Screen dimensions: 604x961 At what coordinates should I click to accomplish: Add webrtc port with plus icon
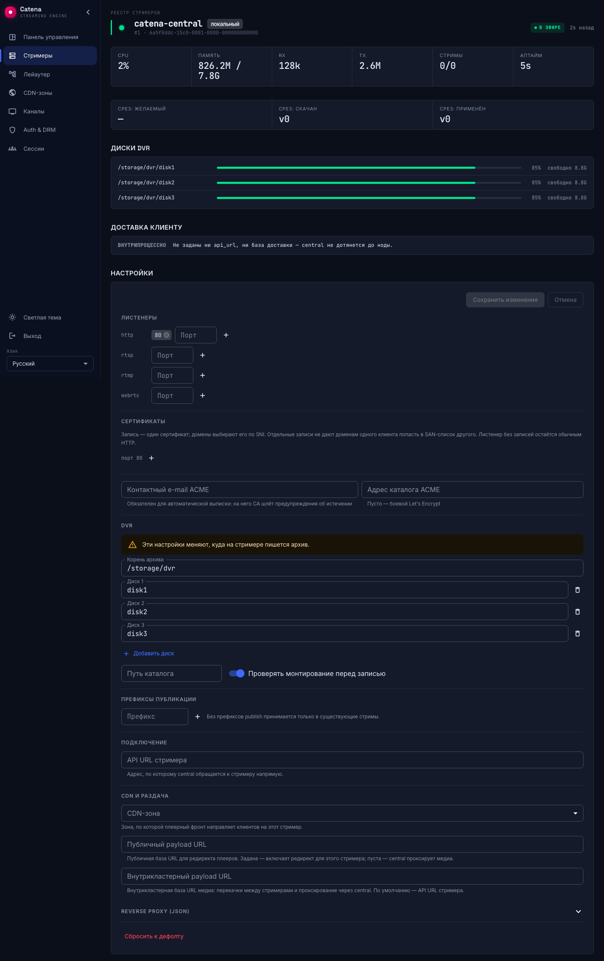click(203, 395)
